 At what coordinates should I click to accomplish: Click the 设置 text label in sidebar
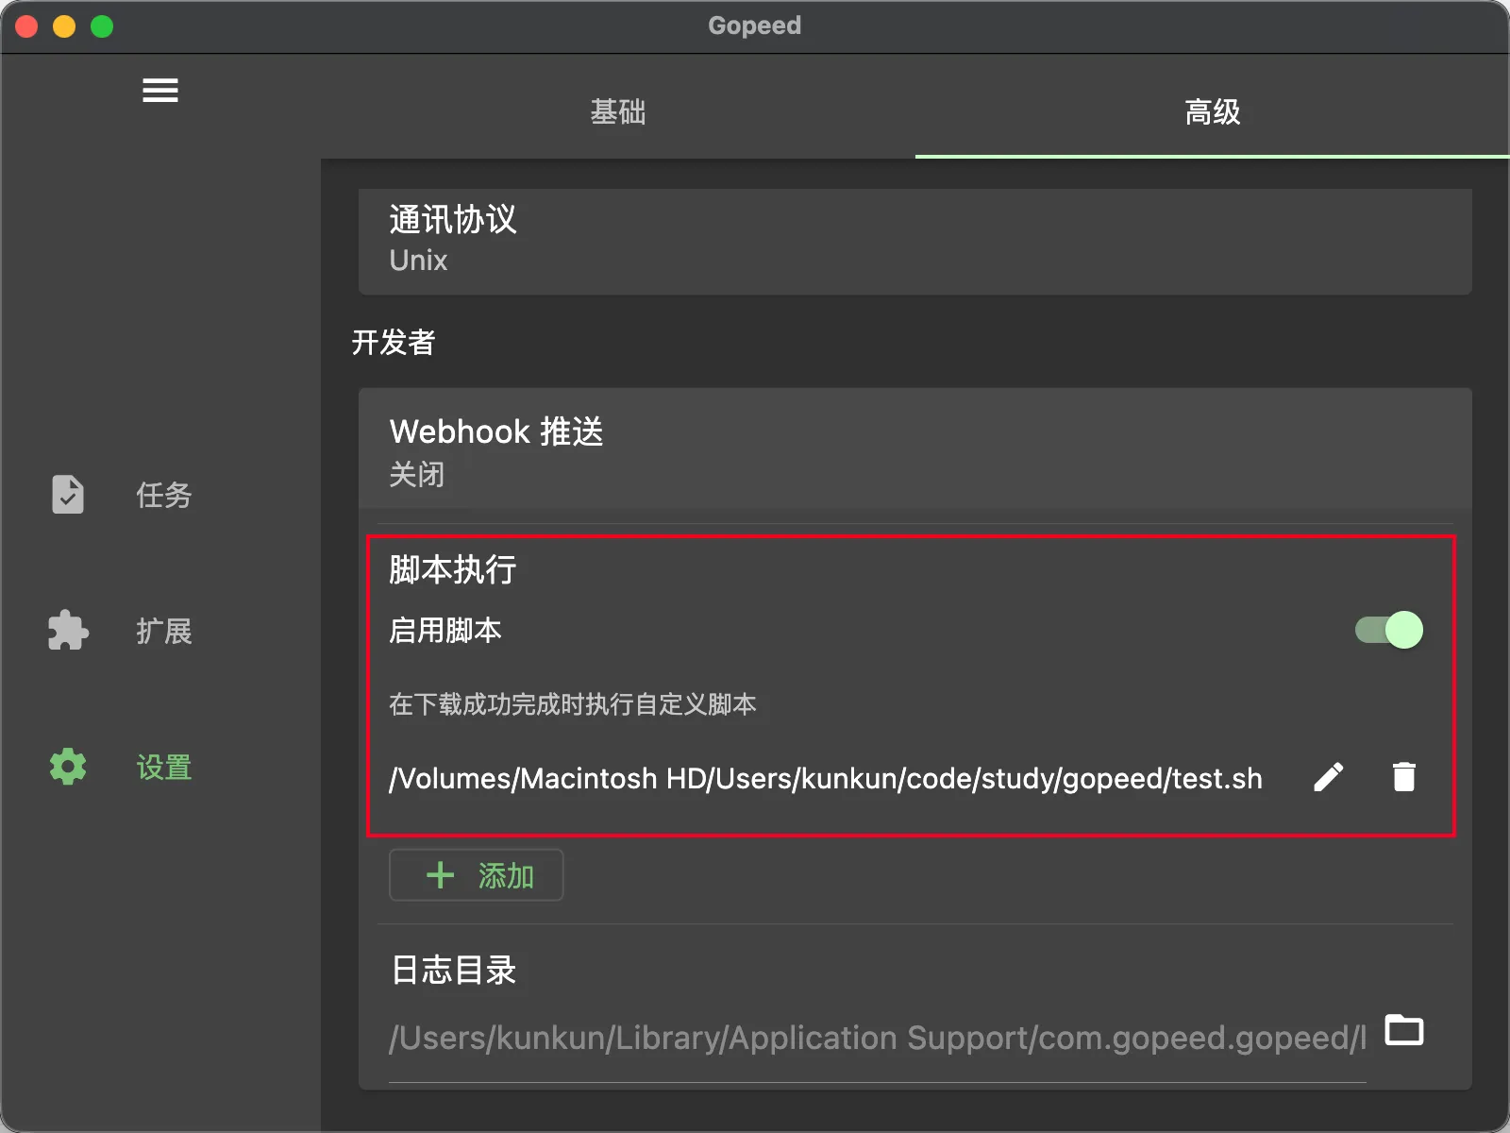click(164, 767)
